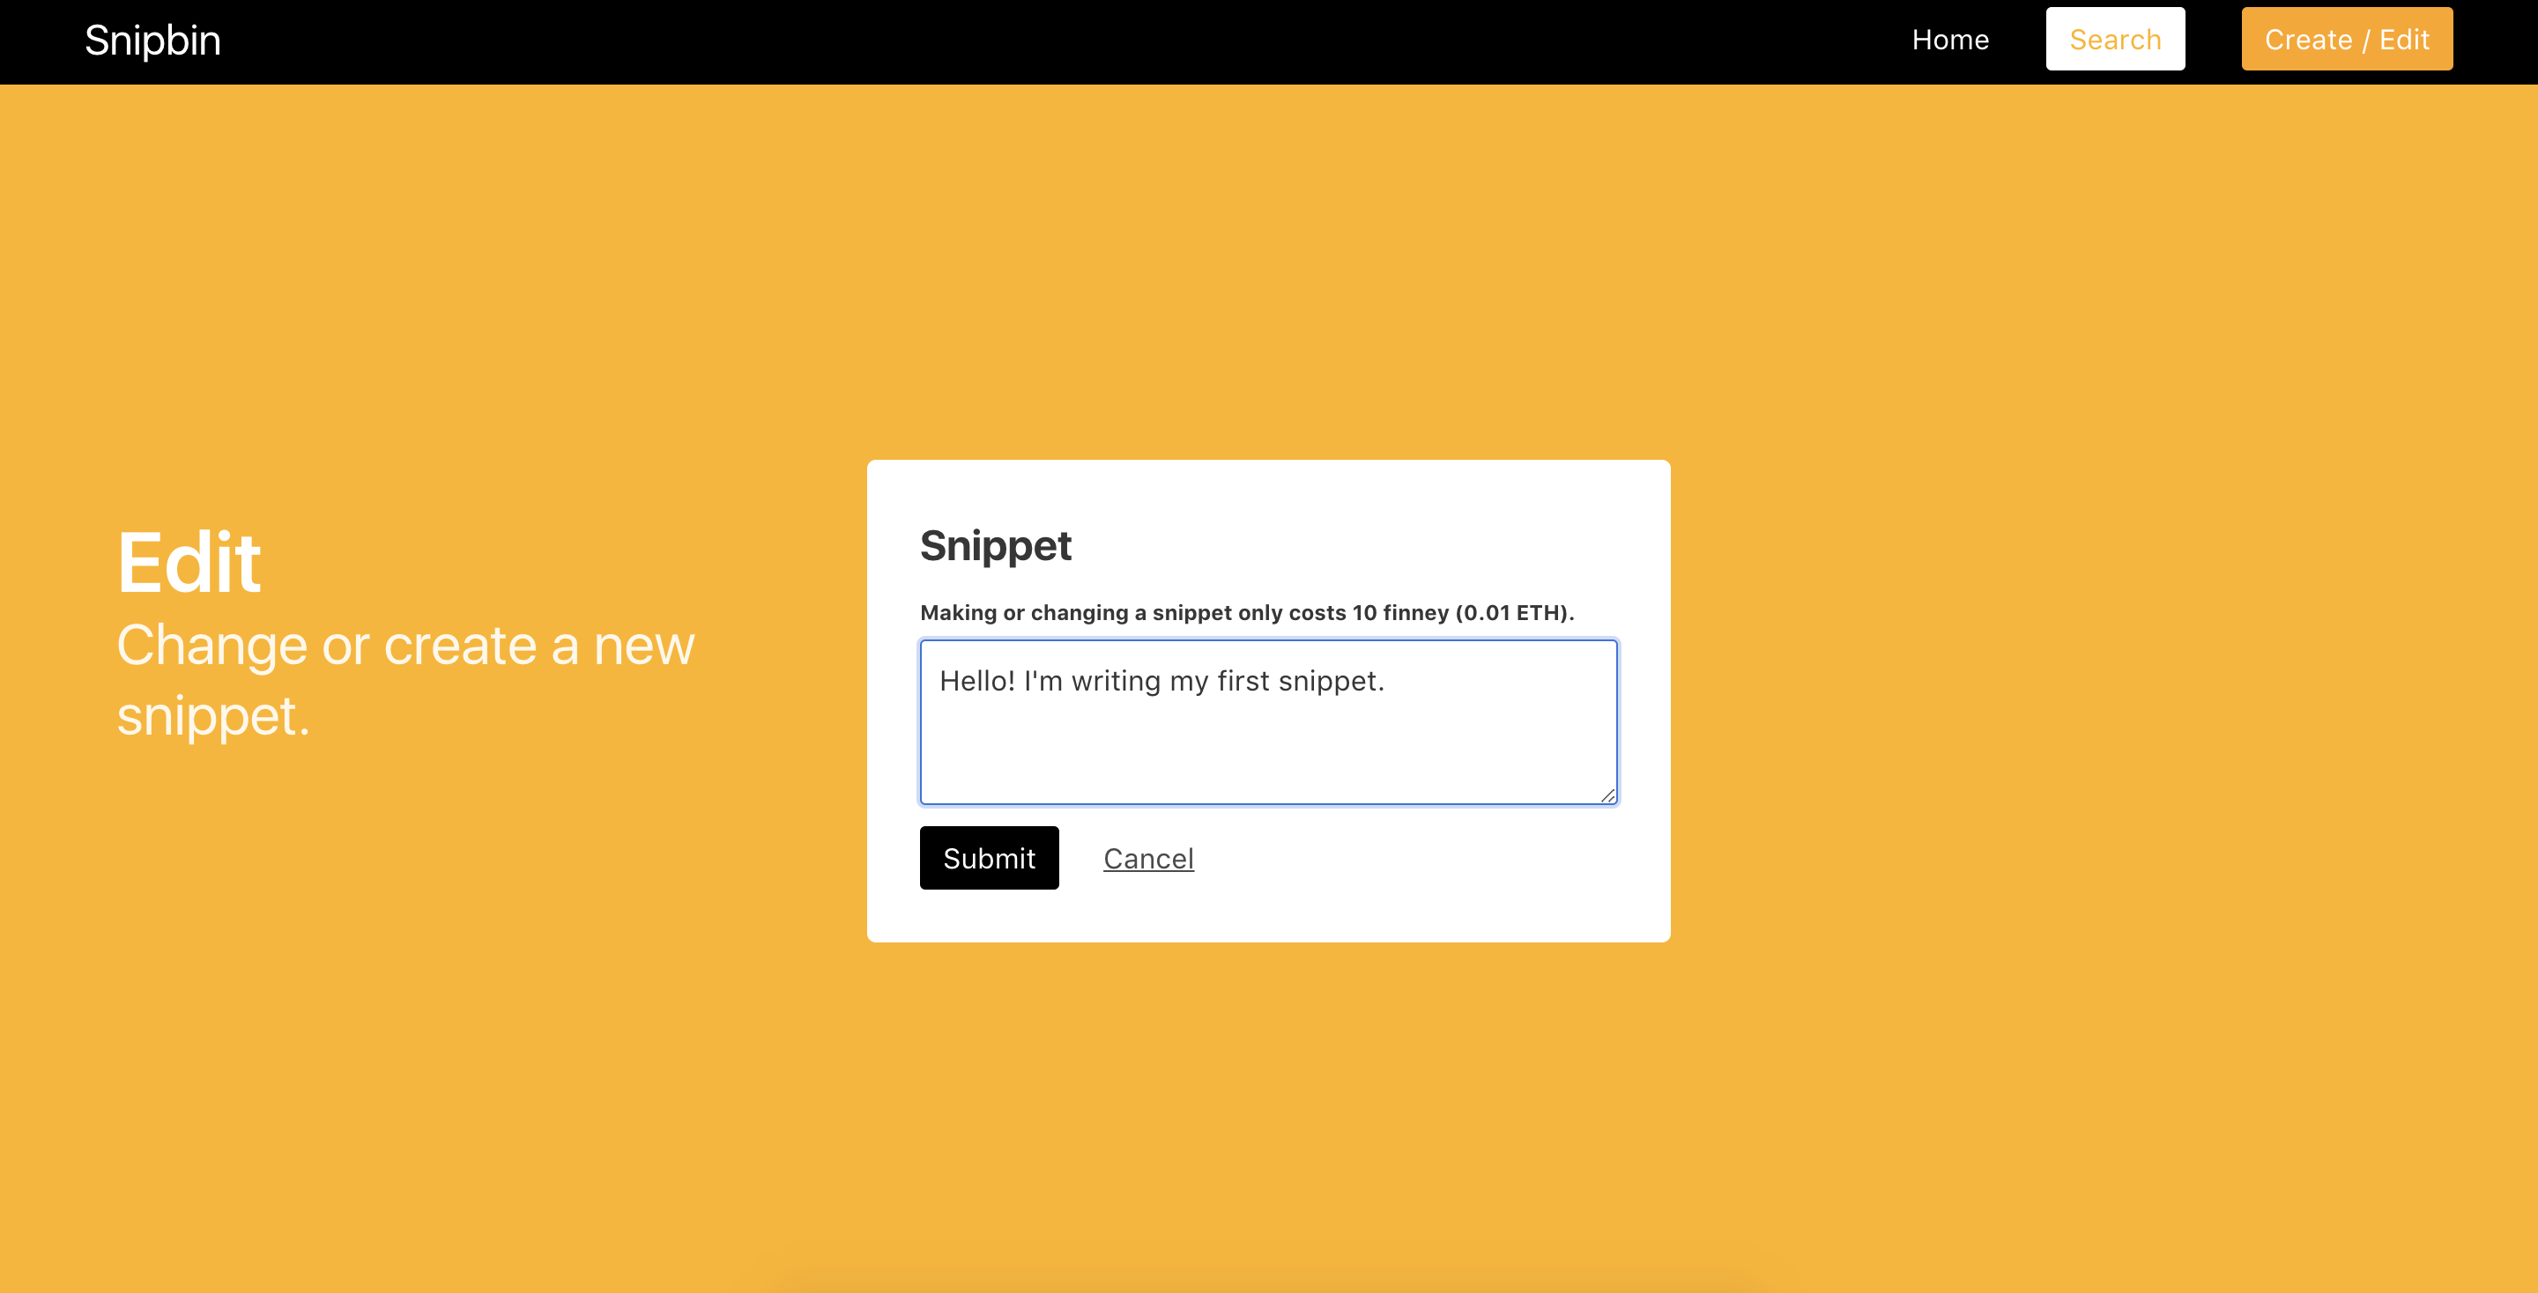2538x1293 pixels.
Task: Open the Search page button
Action: 2114,40
